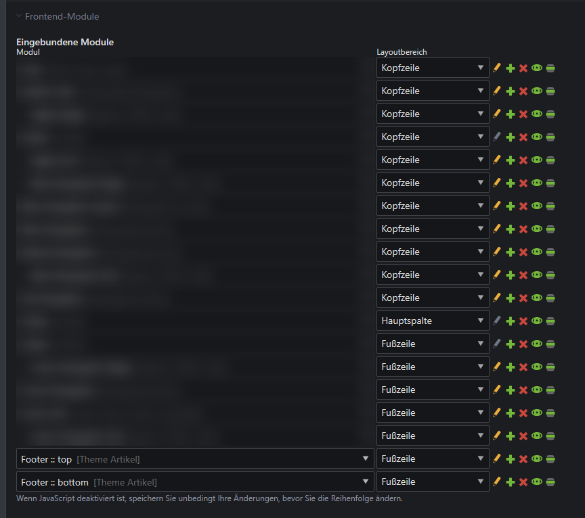
Task: Open layout dropdown beside Footer :: bottom
Action: [433, 482]
